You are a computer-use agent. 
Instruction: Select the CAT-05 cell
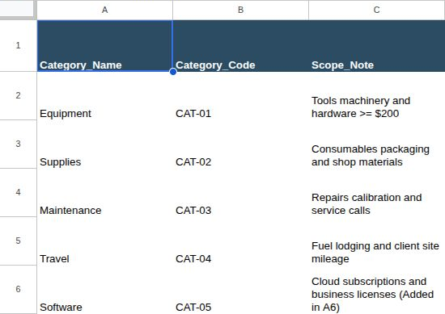click(x=240, y=289)
